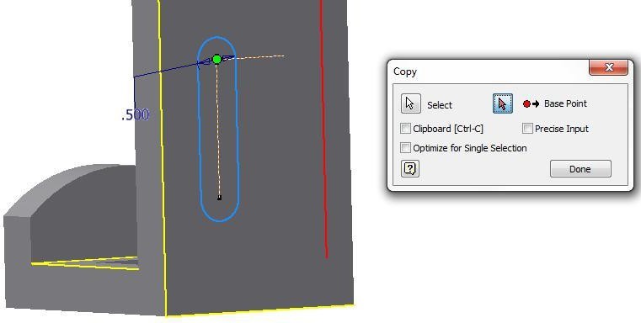Image resolution: width=641 pixels, height=323 pixels.
Task: Toggle Optimize for Single Selection checkbox
Action: click(x=405, y=148)
